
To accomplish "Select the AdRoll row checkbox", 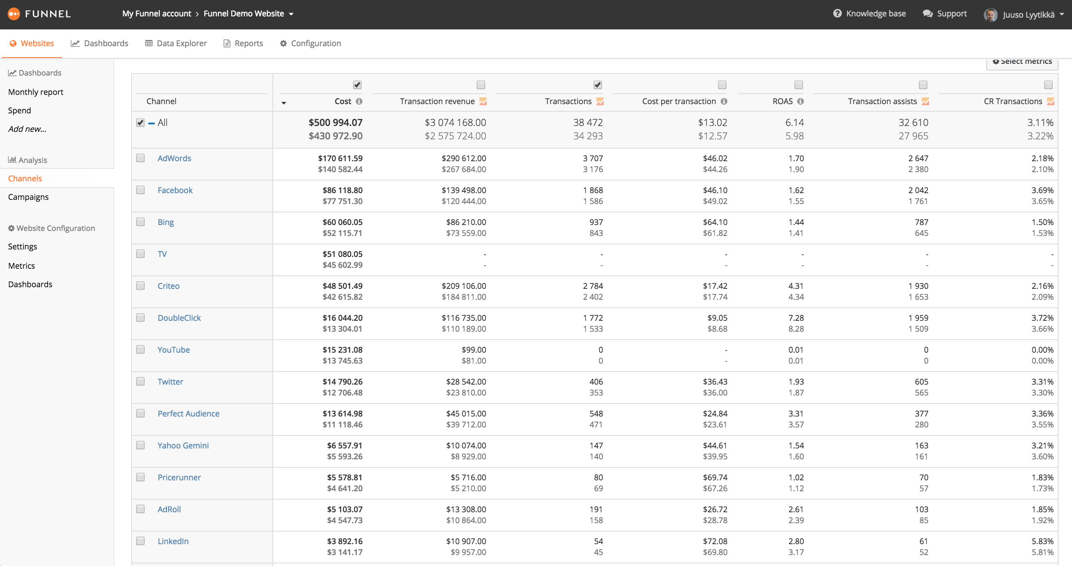I will pyautogui.click(x=140, y=509).
